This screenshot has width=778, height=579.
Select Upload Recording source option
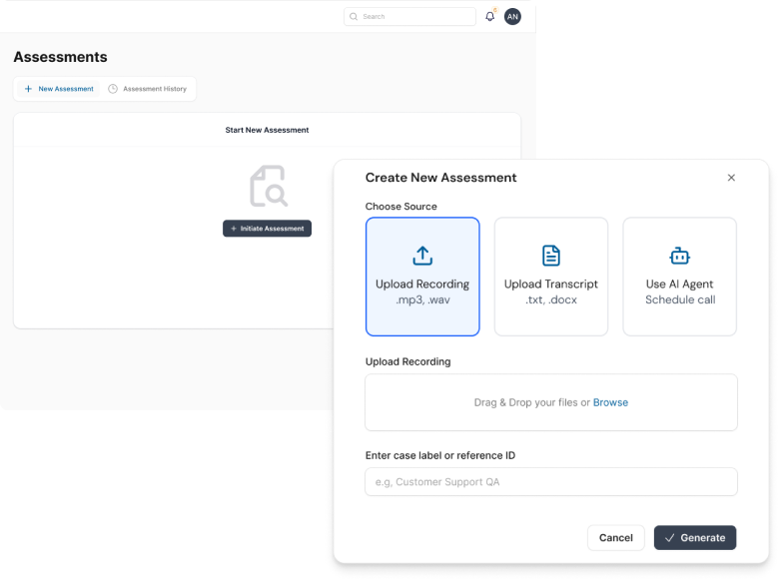click(x=422, y=277)
